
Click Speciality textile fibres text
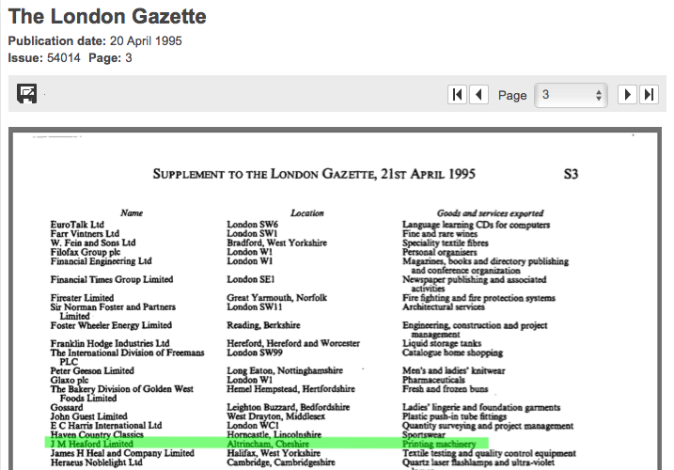pos(446,243)
